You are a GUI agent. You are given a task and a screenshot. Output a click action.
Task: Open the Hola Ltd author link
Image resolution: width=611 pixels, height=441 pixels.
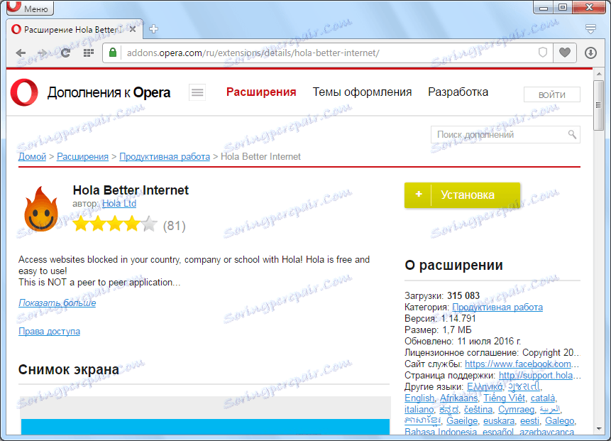(x=119, y=204)
